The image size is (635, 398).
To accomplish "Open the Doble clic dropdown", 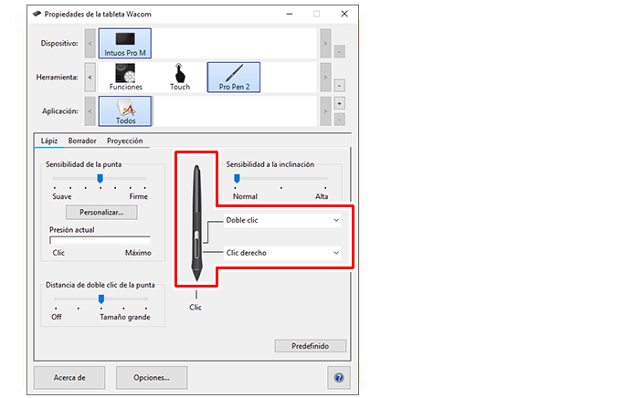I will [281, 220].
